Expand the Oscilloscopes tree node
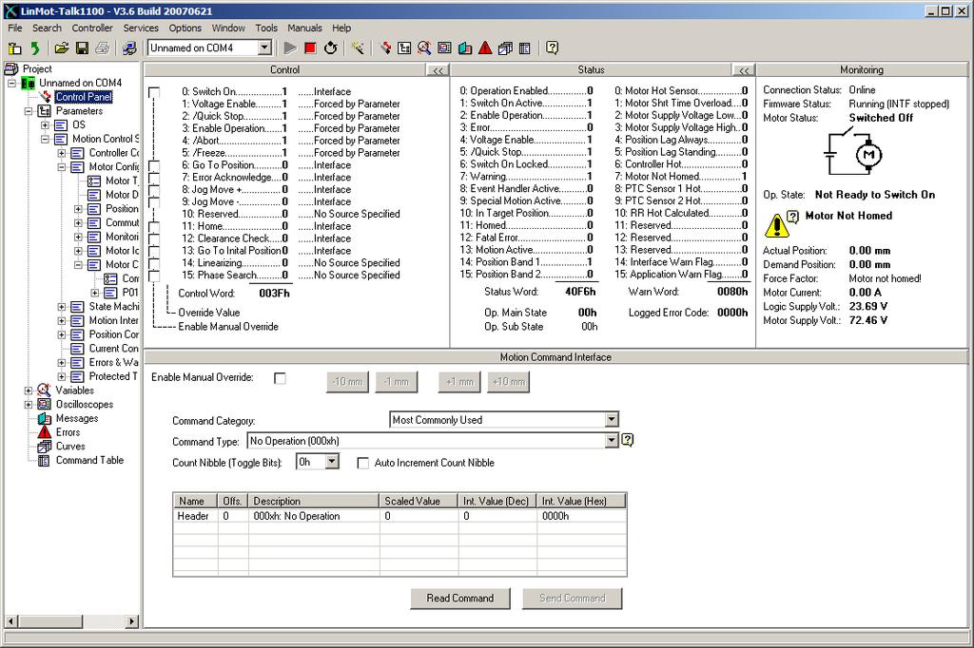Viewport: 974px width, 648px height. point(28,405)
